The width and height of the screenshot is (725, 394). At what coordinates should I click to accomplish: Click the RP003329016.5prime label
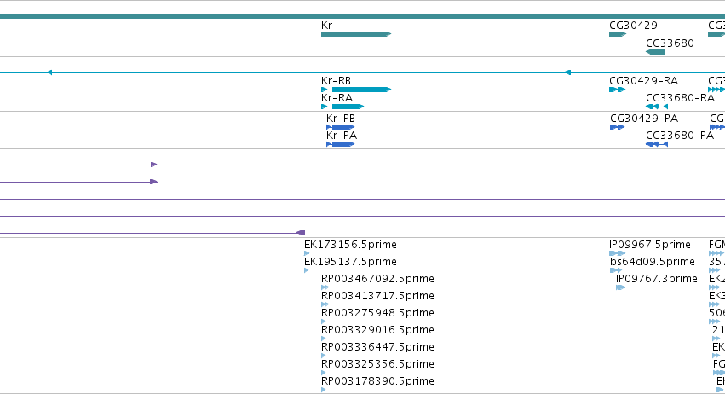pos(377,330)
